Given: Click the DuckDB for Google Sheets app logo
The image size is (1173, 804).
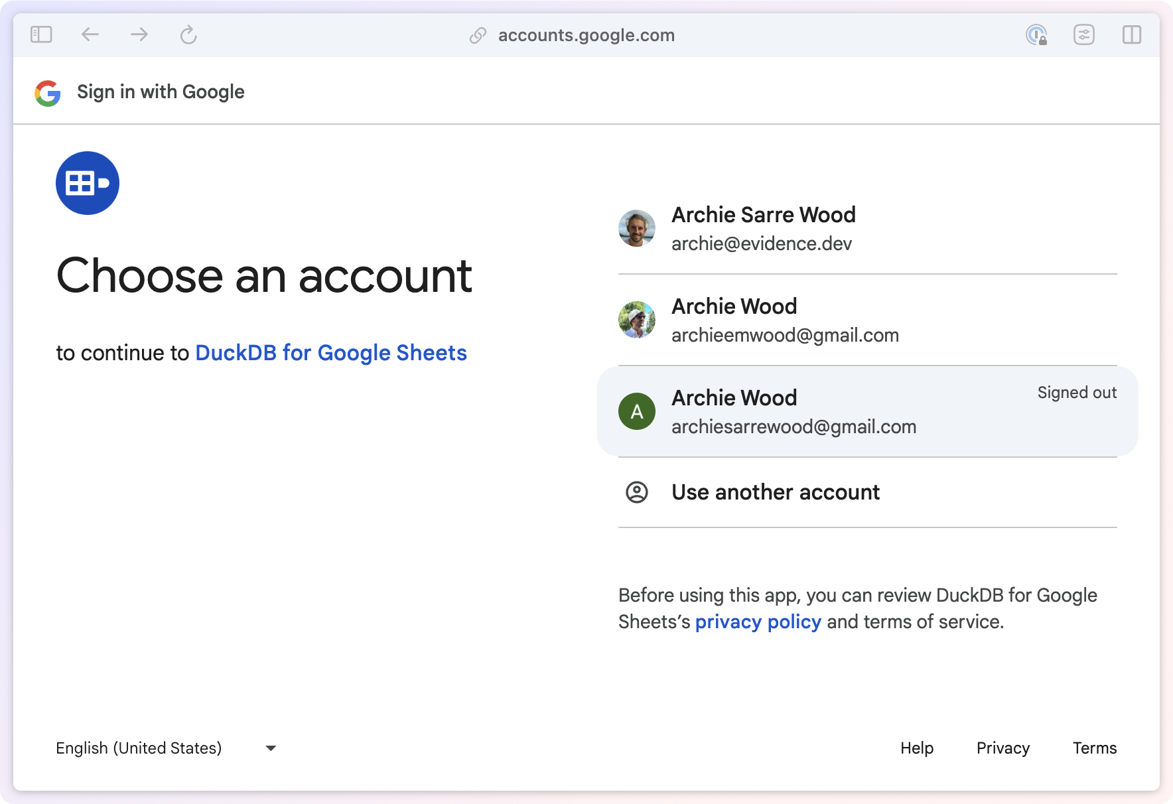Looking at the screenshot, I should pyautogui.click(x=88, y=183).
